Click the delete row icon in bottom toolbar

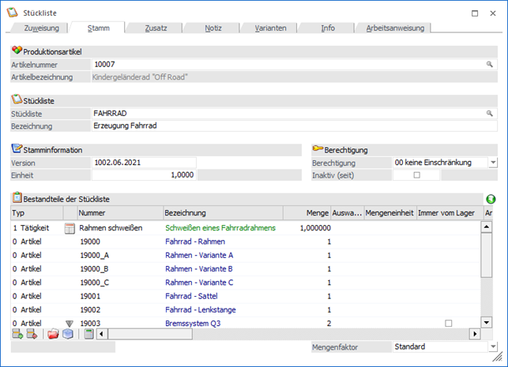click(32, 335)
